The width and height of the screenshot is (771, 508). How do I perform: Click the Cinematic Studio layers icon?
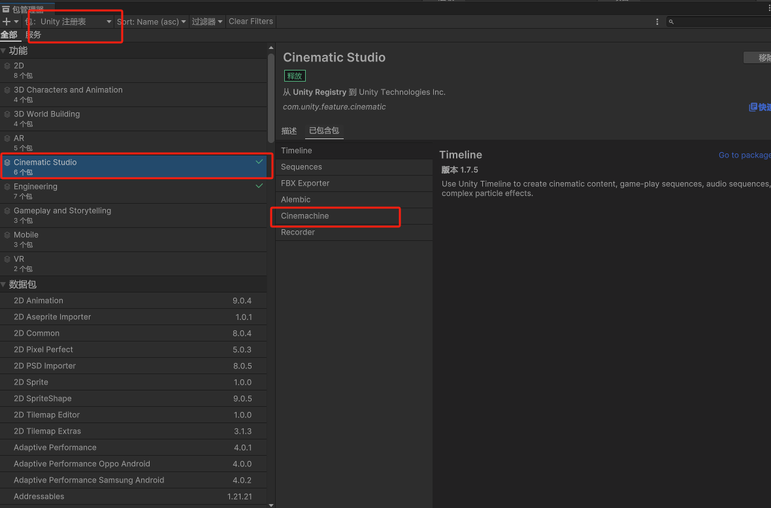tap(7, 163)
